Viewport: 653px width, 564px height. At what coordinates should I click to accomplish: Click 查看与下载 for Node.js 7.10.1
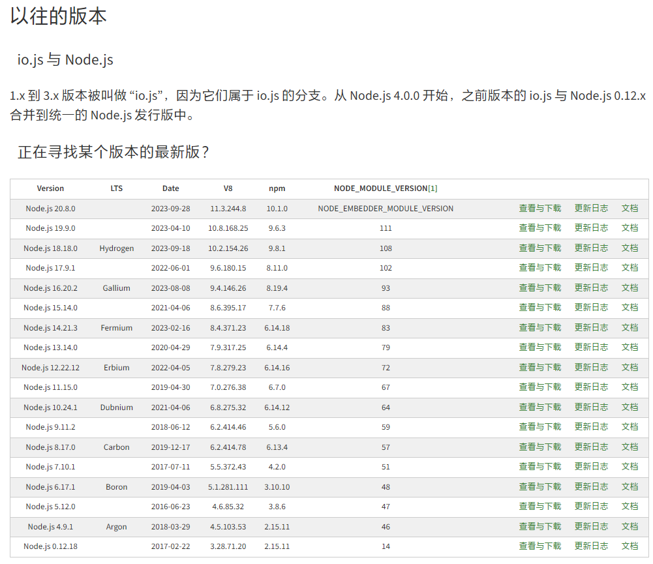pos(539,466)
